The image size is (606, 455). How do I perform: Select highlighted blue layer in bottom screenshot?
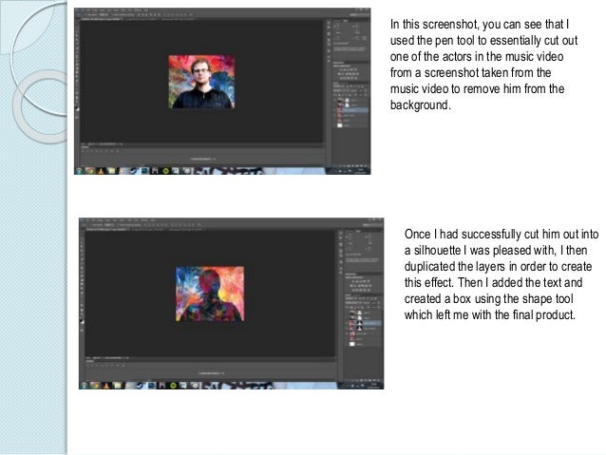click(x=363, y=323)
